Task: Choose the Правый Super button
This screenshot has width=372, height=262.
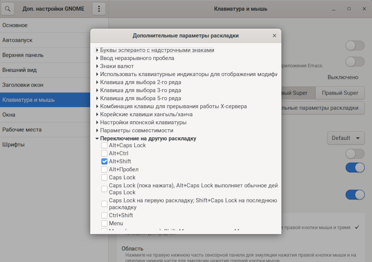Action: [339, 93]
